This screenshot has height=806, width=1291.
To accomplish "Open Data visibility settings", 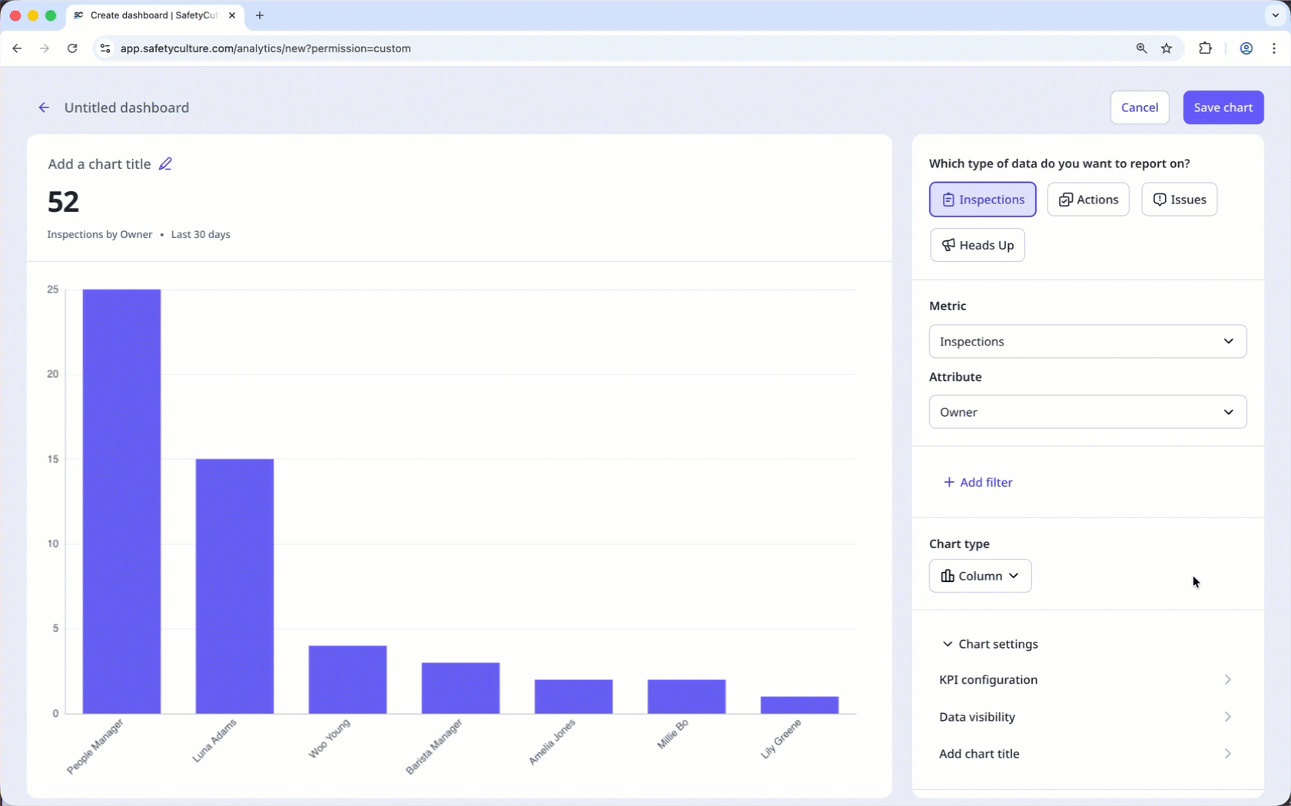I will coord(1087,717).
